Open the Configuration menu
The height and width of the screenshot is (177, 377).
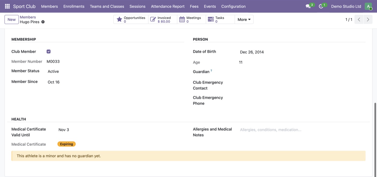(x=233, y=6)
